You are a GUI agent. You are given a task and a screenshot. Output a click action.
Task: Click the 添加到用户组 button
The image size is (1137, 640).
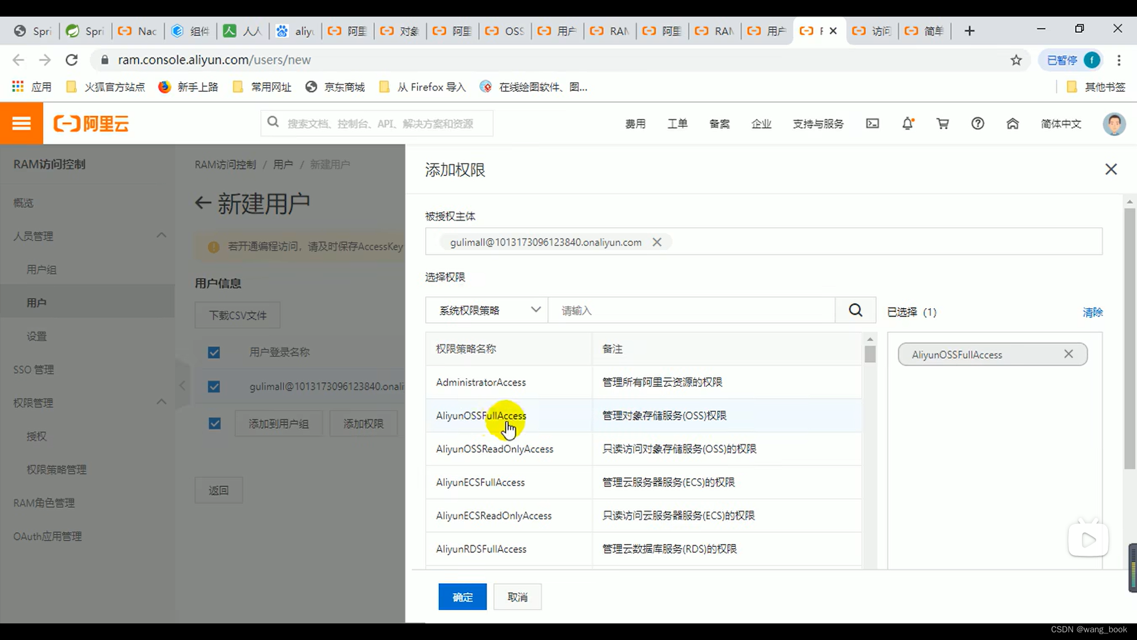(x=278, y=424)
